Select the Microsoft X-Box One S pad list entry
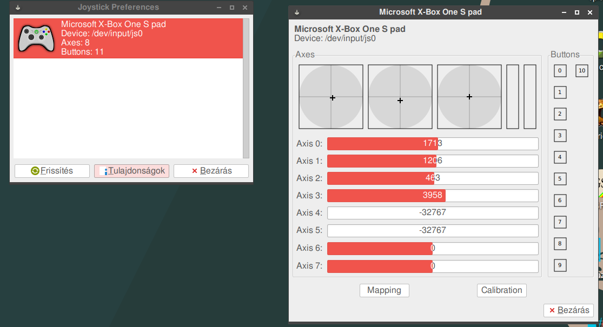 pos(128,38)
